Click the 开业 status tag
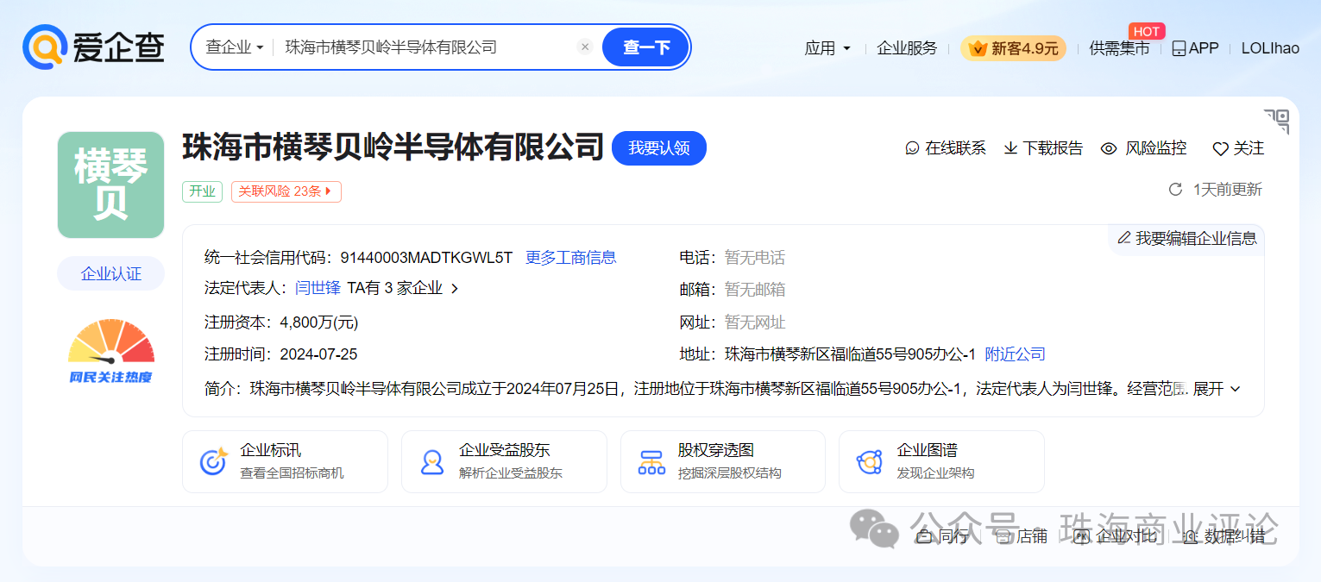The height and width of the screenshot is (582, 1321). [x=203, y=191]
